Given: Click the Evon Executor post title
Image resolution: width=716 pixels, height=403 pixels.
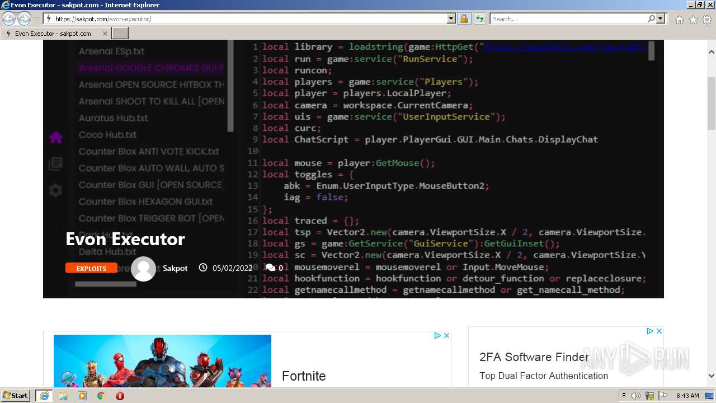Looking at the screenshot, I should coord(125,239).
